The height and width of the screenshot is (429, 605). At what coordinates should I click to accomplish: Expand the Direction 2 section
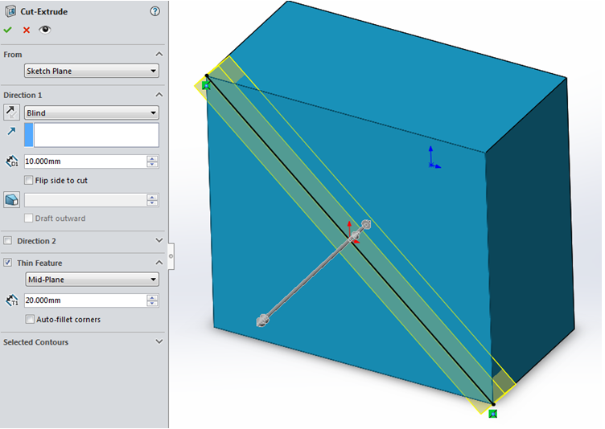pyautogui.click(x=159, y=240)
